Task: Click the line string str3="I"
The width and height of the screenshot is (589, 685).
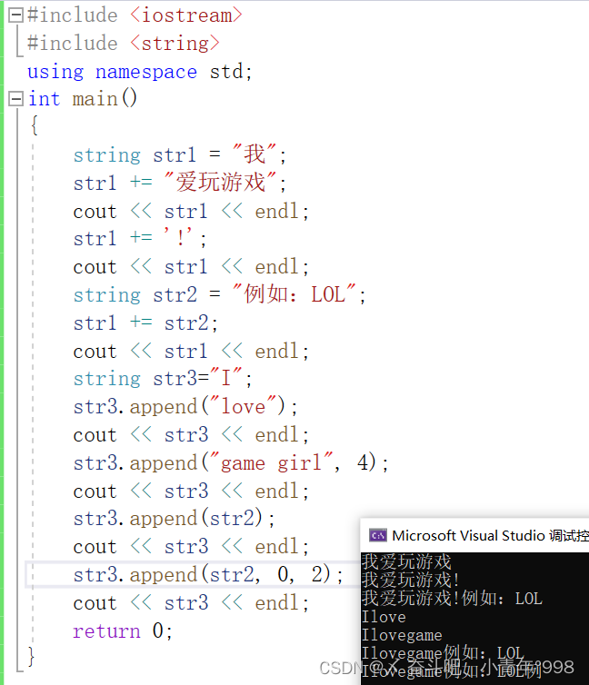Action: 163,378
